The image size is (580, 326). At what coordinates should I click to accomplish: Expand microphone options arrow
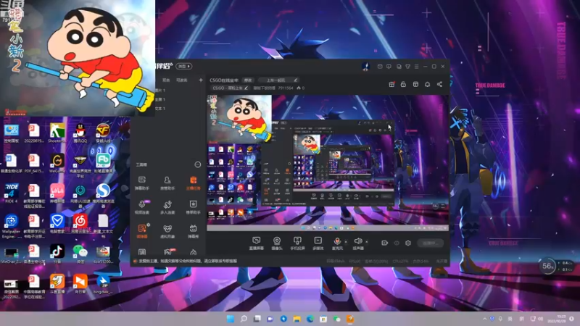(346, 242)
